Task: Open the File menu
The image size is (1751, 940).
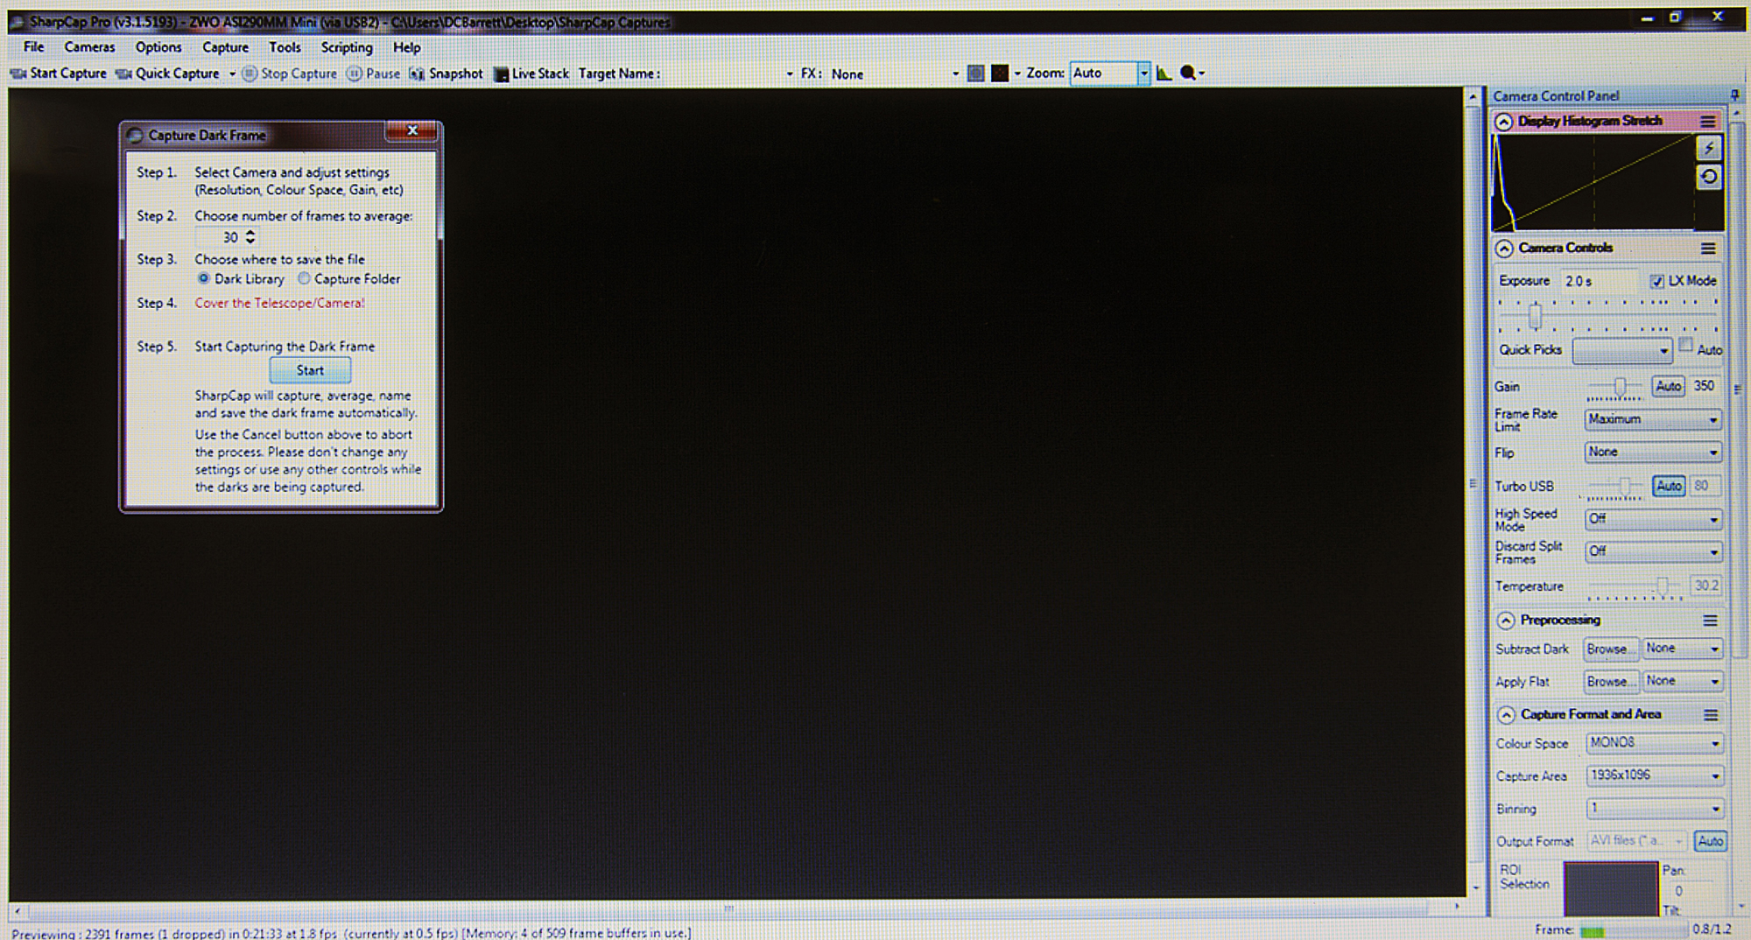Action: 34,47
